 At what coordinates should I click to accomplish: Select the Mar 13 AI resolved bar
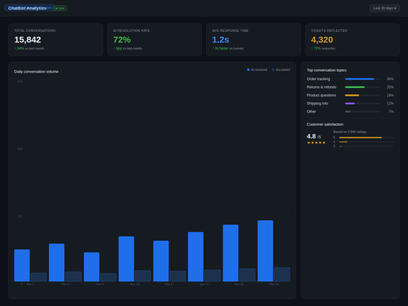tap(126, 259)
